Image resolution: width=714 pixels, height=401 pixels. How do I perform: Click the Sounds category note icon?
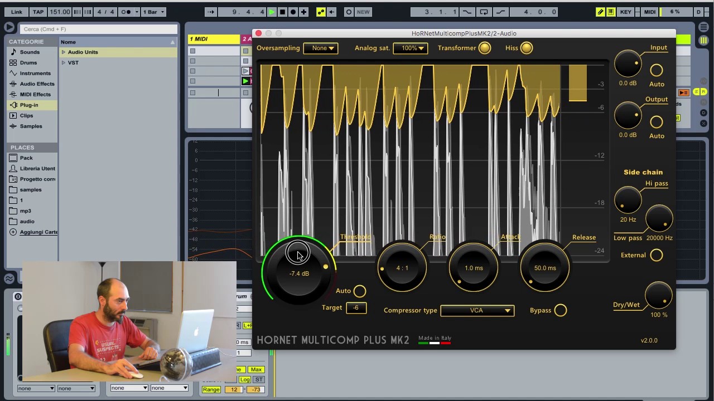pos(13,52)
